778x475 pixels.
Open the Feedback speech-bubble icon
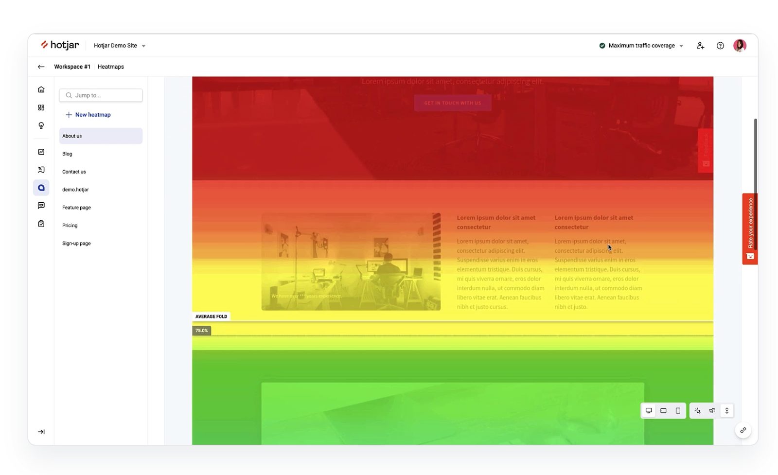41,206
